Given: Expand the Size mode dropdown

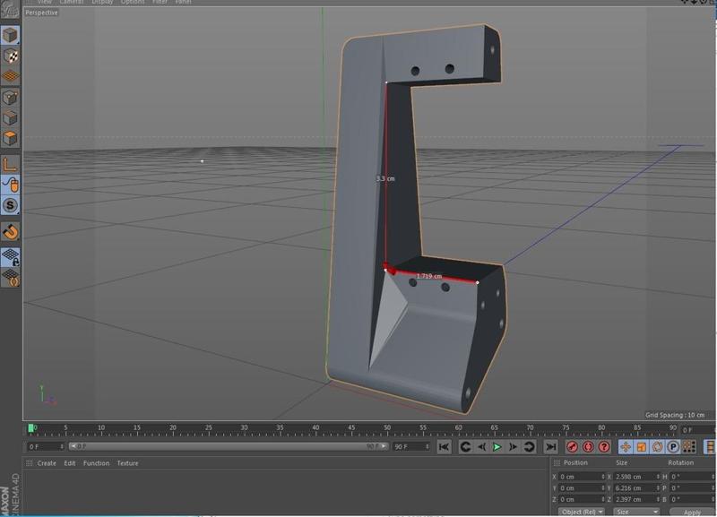Looking at the screenshot, I should click(635, 512).
